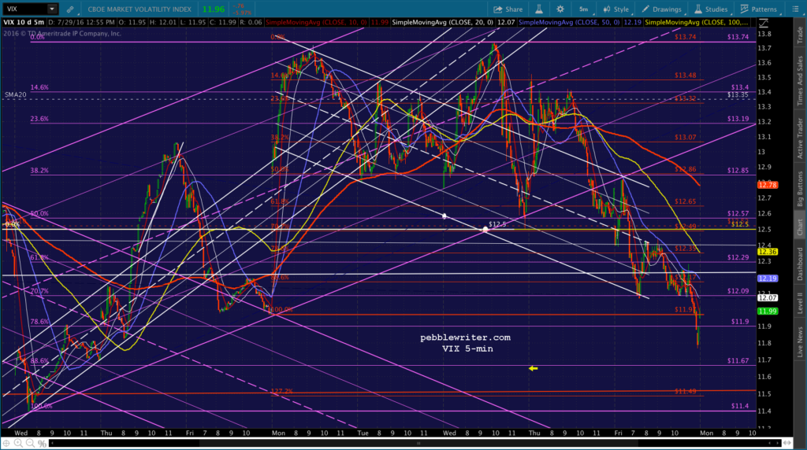Click the crosshair pan icon at bottom left

point(6,443)
